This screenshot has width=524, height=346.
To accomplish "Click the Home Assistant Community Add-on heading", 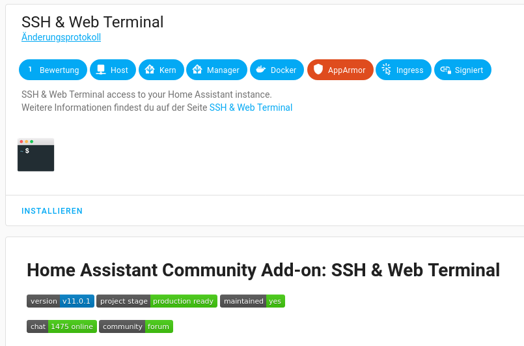I will tap(263, 270).
